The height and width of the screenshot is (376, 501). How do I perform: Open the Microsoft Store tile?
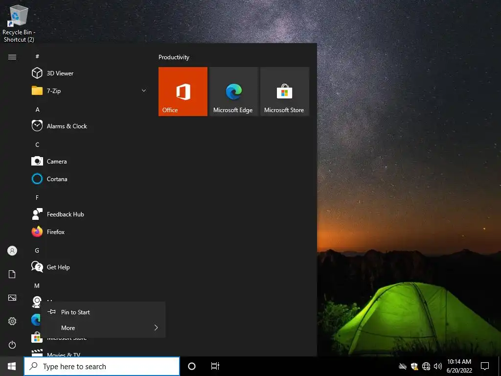(285, 92)
